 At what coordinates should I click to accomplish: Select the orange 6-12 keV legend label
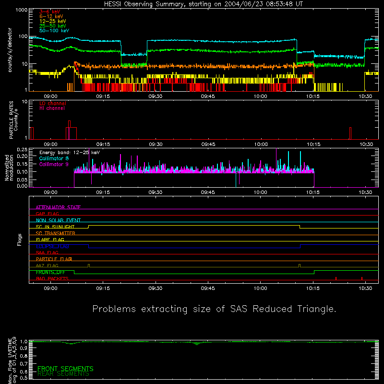tap(51, 16)
